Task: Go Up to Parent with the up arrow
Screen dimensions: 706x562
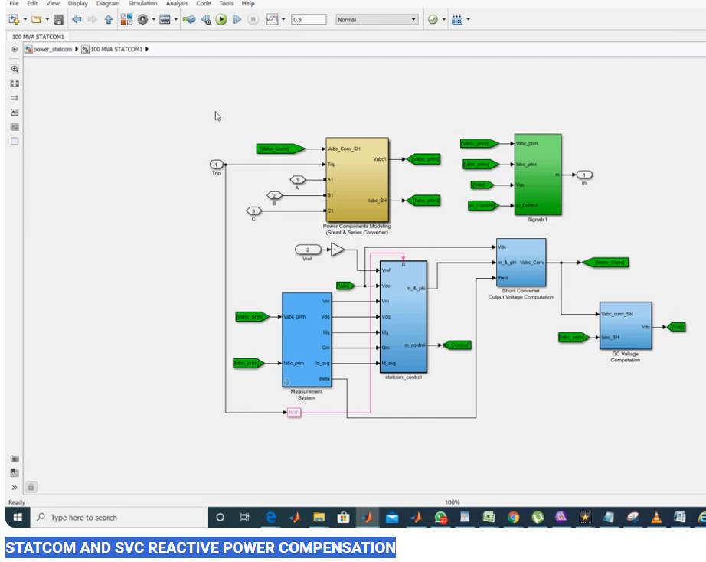Action: tap(109, 19)
